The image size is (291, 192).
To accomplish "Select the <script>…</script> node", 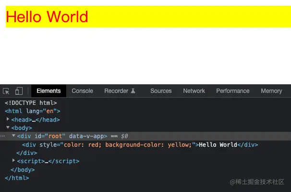I will click(x=48, y=161).
